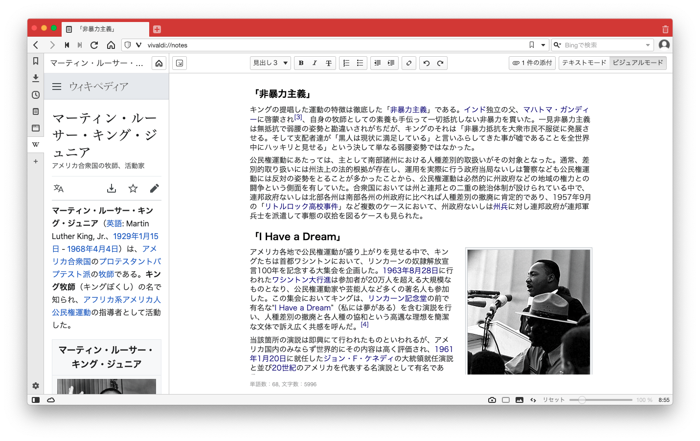Select the strikethrough formatting icon
700x441 pixels.
click(x=329, y=63)
